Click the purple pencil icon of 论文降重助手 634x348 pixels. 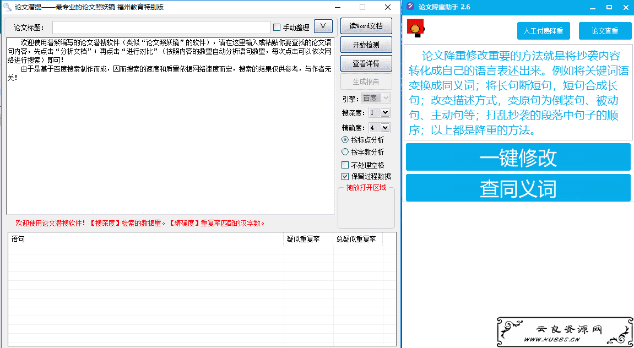pos(410,7)
